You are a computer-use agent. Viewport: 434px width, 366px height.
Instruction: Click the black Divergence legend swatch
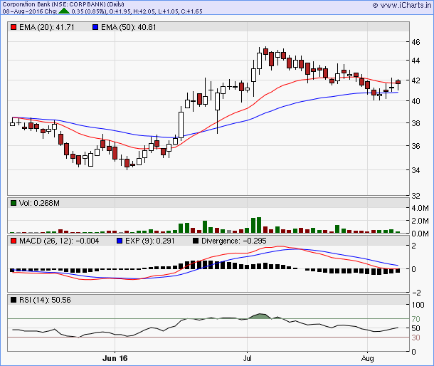click(x=196, y=241)
